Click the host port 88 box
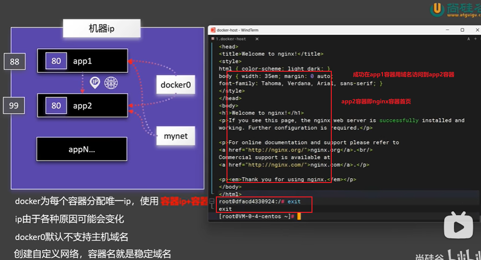 pyautogui.click(x=14, y=62)
